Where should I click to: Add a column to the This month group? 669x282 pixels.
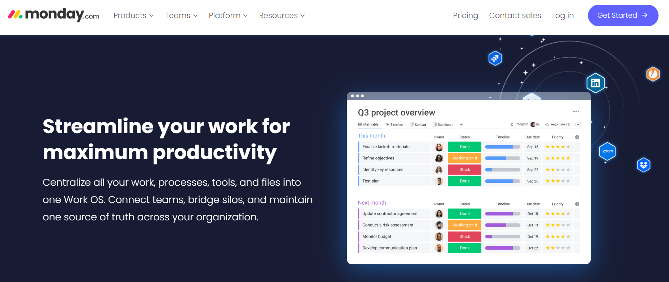pos(577,137)
